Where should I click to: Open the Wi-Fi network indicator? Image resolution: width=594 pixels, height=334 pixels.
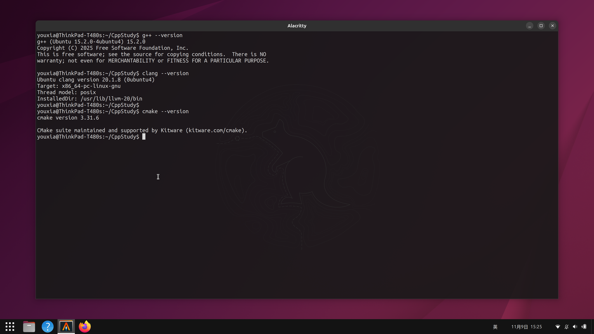[x=558, y=327]
